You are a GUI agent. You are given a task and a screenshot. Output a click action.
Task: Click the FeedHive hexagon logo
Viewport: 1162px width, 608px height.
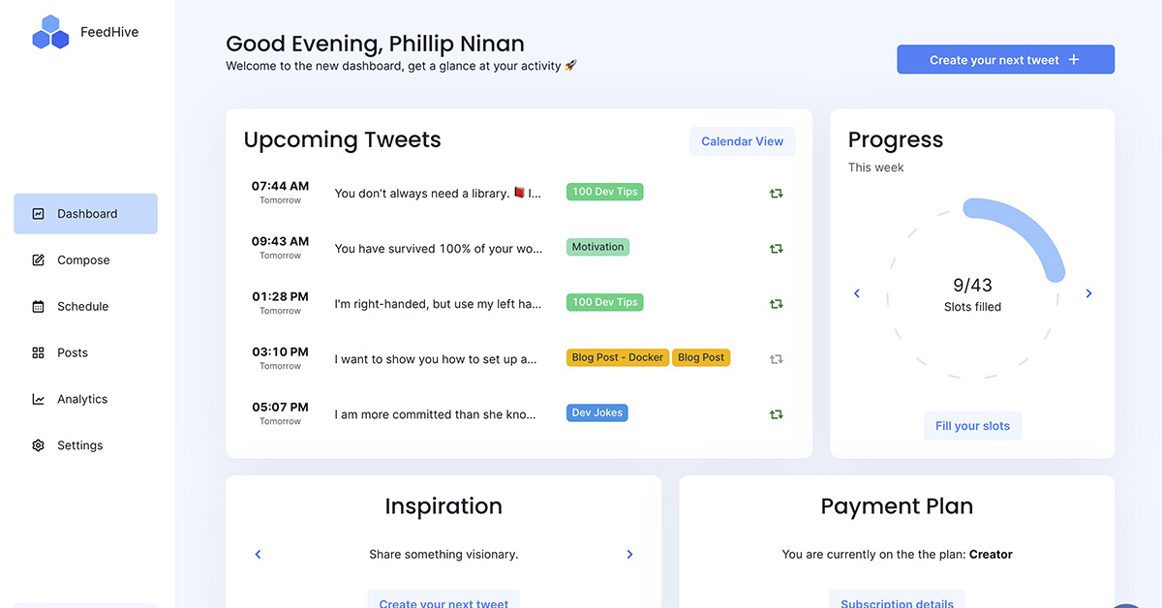coord(50,33)
